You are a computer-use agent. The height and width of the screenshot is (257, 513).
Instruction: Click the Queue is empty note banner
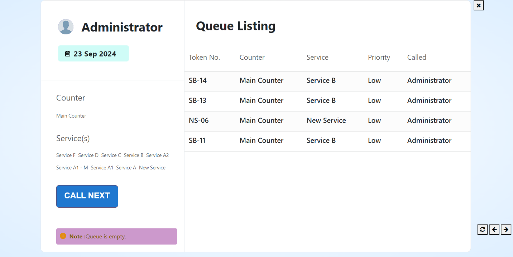(116, 237)
